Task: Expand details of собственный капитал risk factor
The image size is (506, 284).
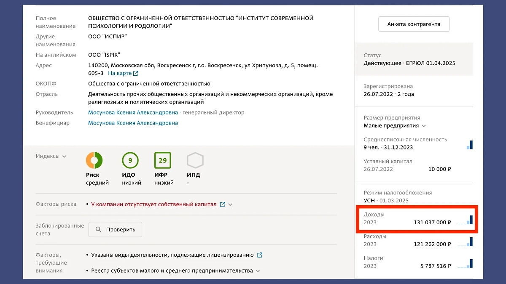Action: (x=230, y=204)
